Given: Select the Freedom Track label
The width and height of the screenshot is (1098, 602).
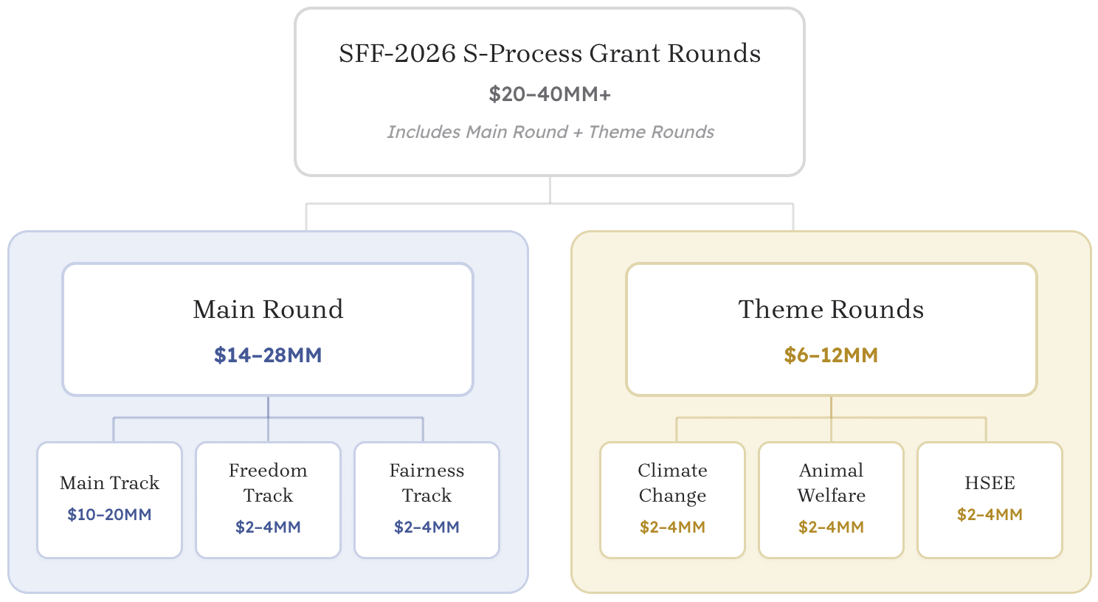Looking at the screenshot, I should tap(268, 482).
